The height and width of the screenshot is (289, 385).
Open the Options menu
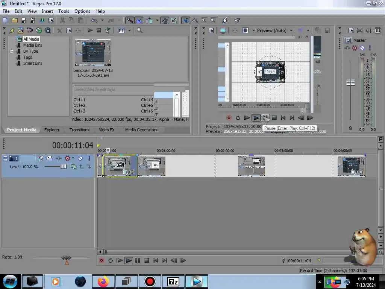coord(82,11)
